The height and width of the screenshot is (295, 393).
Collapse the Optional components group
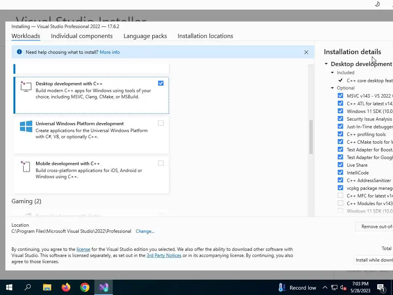click(x=332, y=88)
